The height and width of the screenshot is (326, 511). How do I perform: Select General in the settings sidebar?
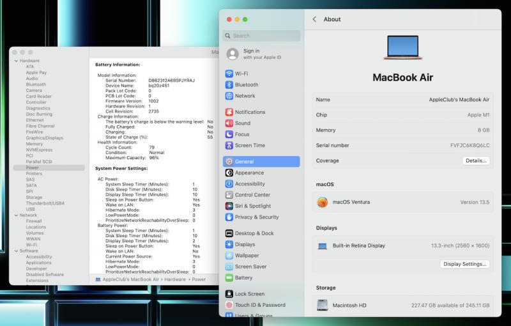tap(261, 162)
